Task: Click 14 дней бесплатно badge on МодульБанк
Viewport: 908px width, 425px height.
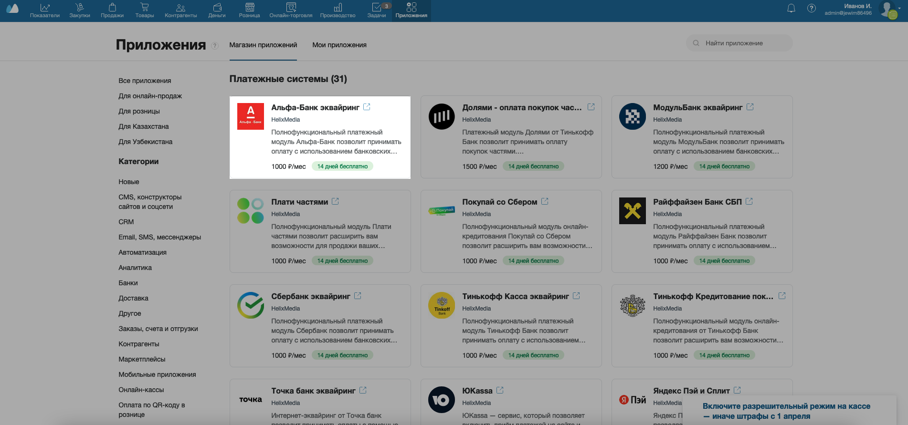Action: (724, 166)
